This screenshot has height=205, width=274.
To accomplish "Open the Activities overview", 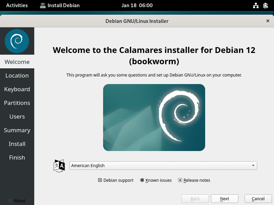I will click(x=17, y=5).
